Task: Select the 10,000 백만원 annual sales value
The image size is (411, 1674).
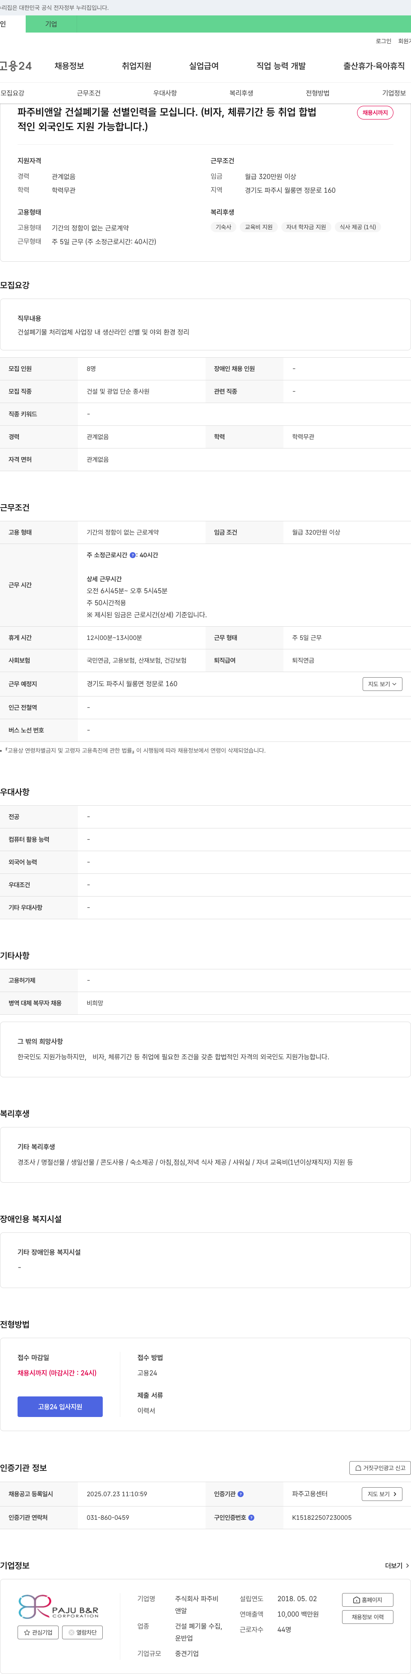Action: pos(298,1614)
